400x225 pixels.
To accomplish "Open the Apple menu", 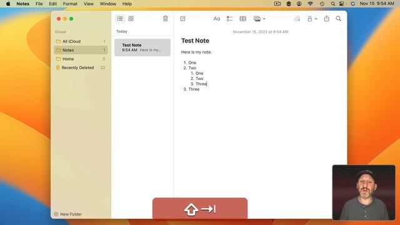I will click(8, 4).
